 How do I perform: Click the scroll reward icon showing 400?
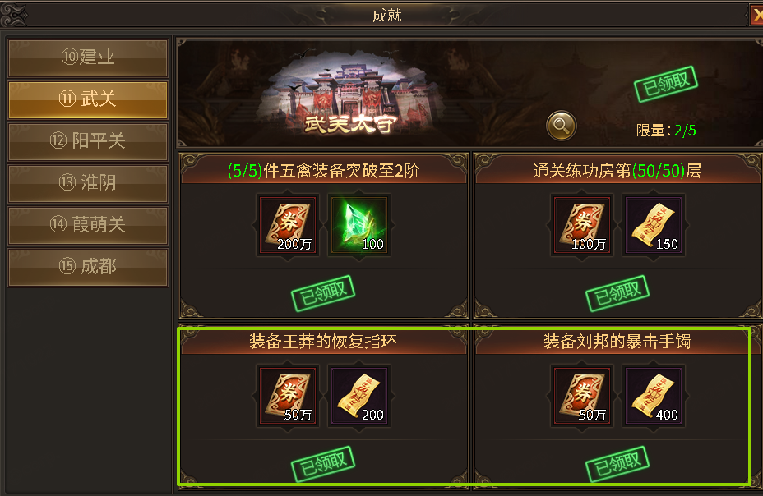654,396
